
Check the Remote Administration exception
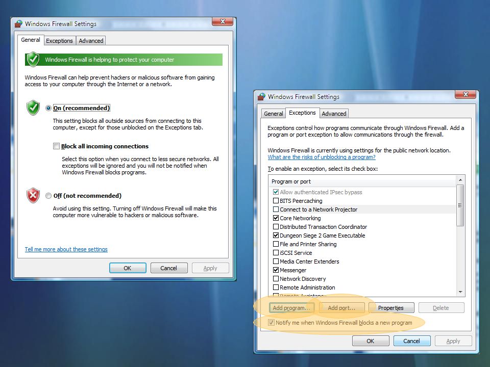point(276,287)
